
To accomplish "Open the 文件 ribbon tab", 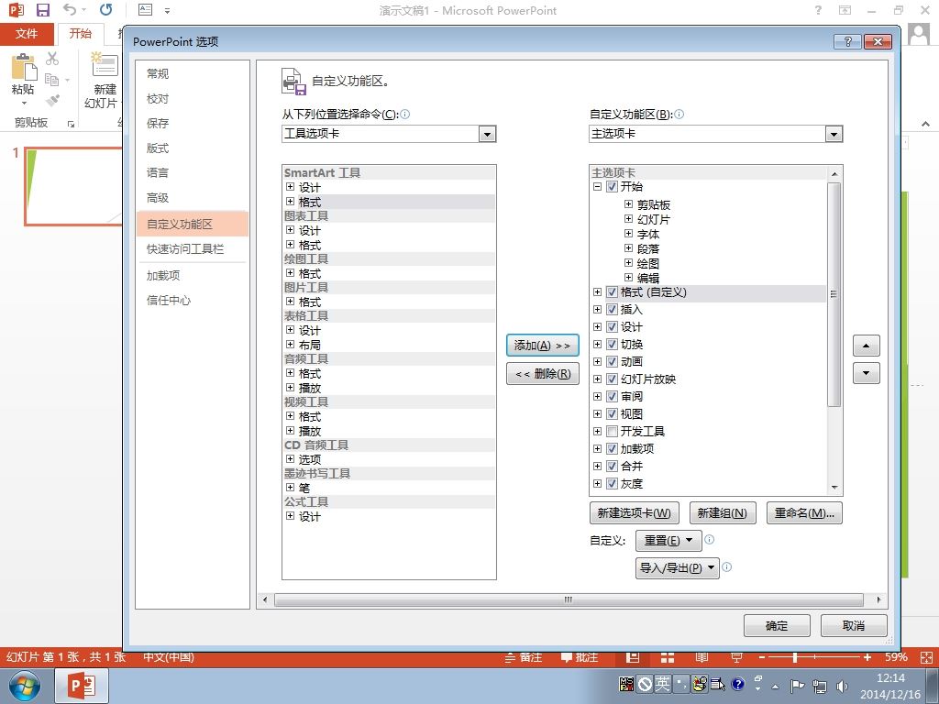I will tap(27, 34).
